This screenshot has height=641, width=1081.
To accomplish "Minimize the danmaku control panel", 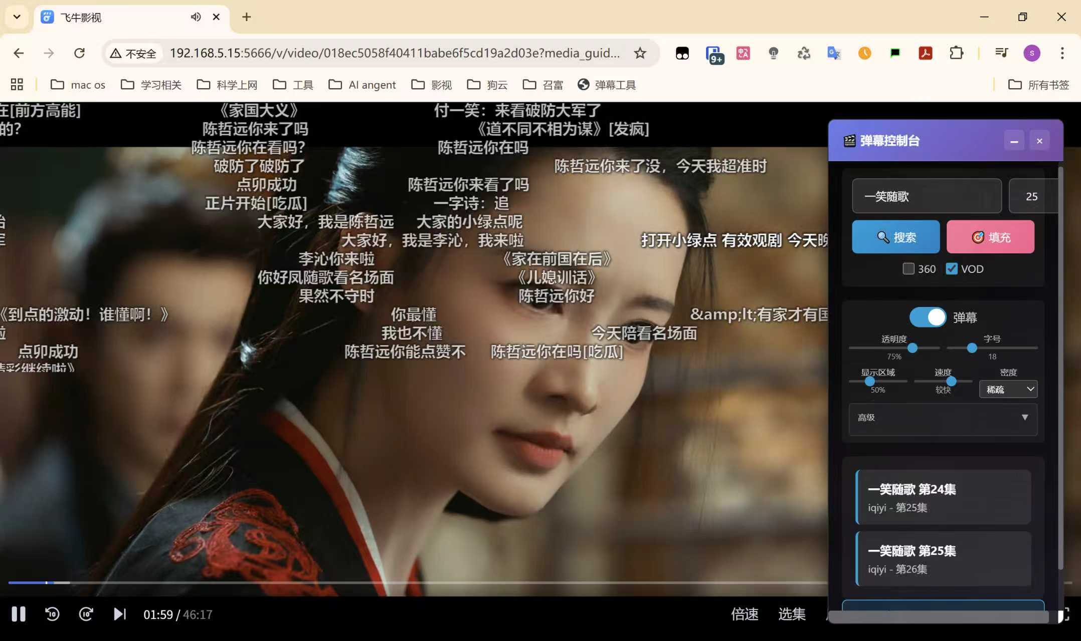I will pos(1014,141).
